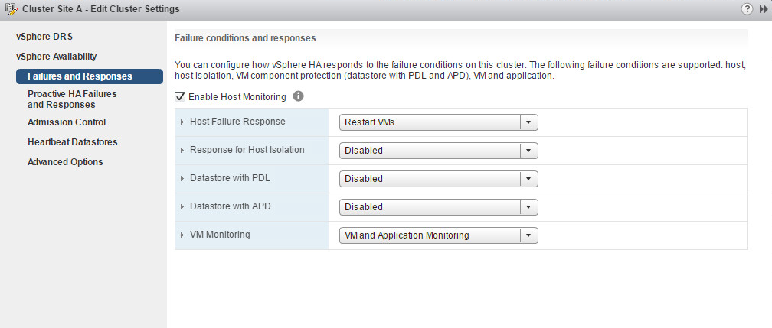The height and width of the screenshot is (328, 772).
Task: Expand the VM Monitoring row
Action: point(182,235)
